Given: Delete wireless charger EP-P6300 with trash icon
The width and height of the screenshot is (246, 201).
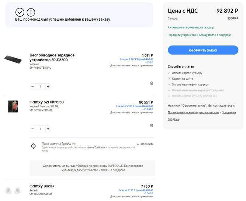Looking at the screenshot, I should [152, 83].
